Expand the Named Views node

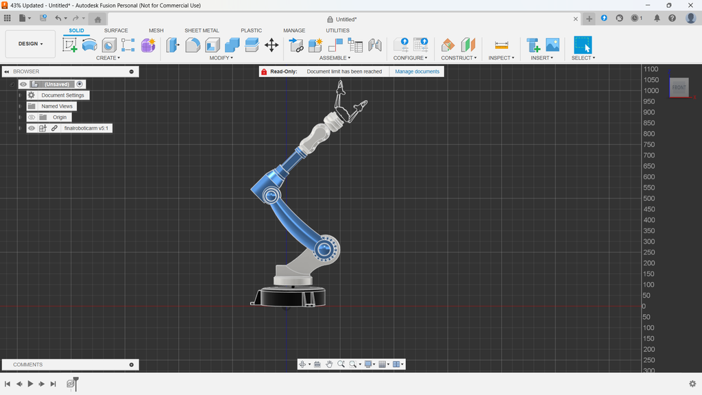(x=20, y=106)
